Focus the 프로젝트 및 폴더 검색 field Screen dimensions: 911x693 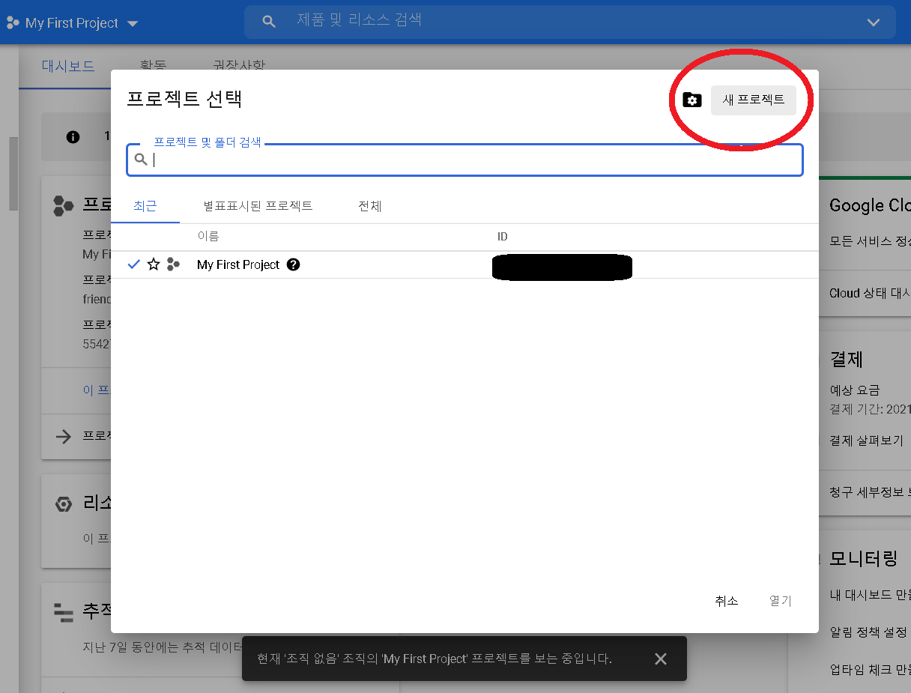coord(464,160)
